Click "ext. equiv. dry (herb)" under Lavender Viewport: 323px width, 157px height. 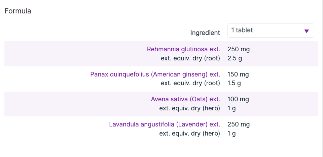click(x=190, y=134)
